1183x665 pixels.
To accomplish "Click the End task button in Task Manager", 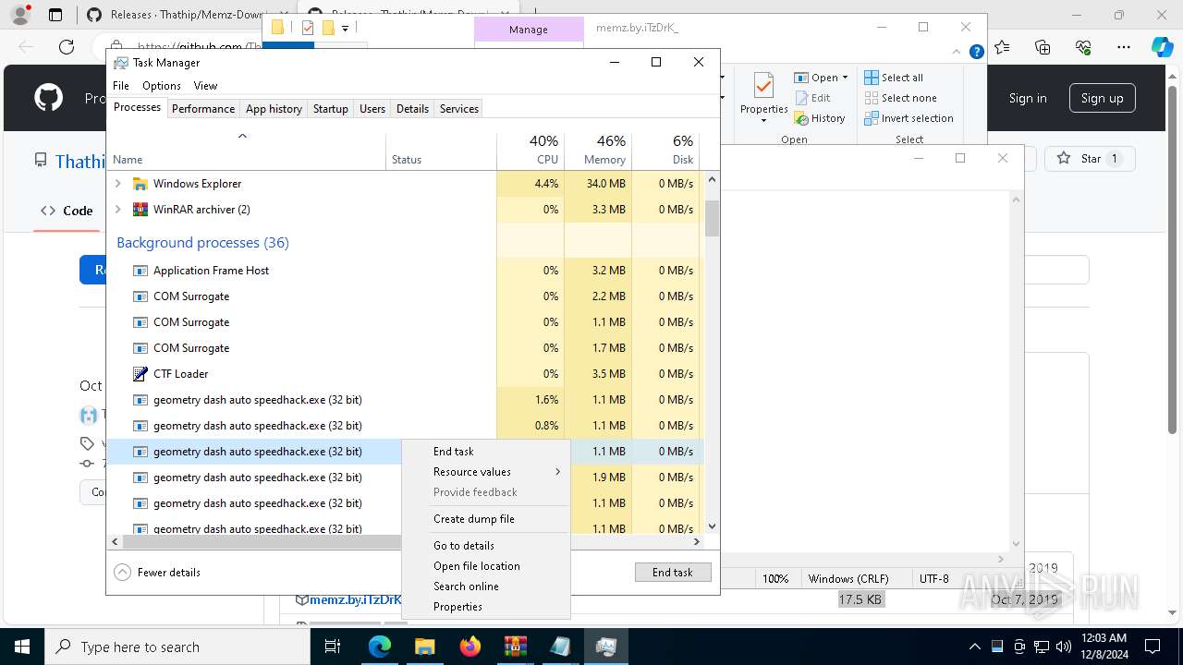I will point(673,572).
